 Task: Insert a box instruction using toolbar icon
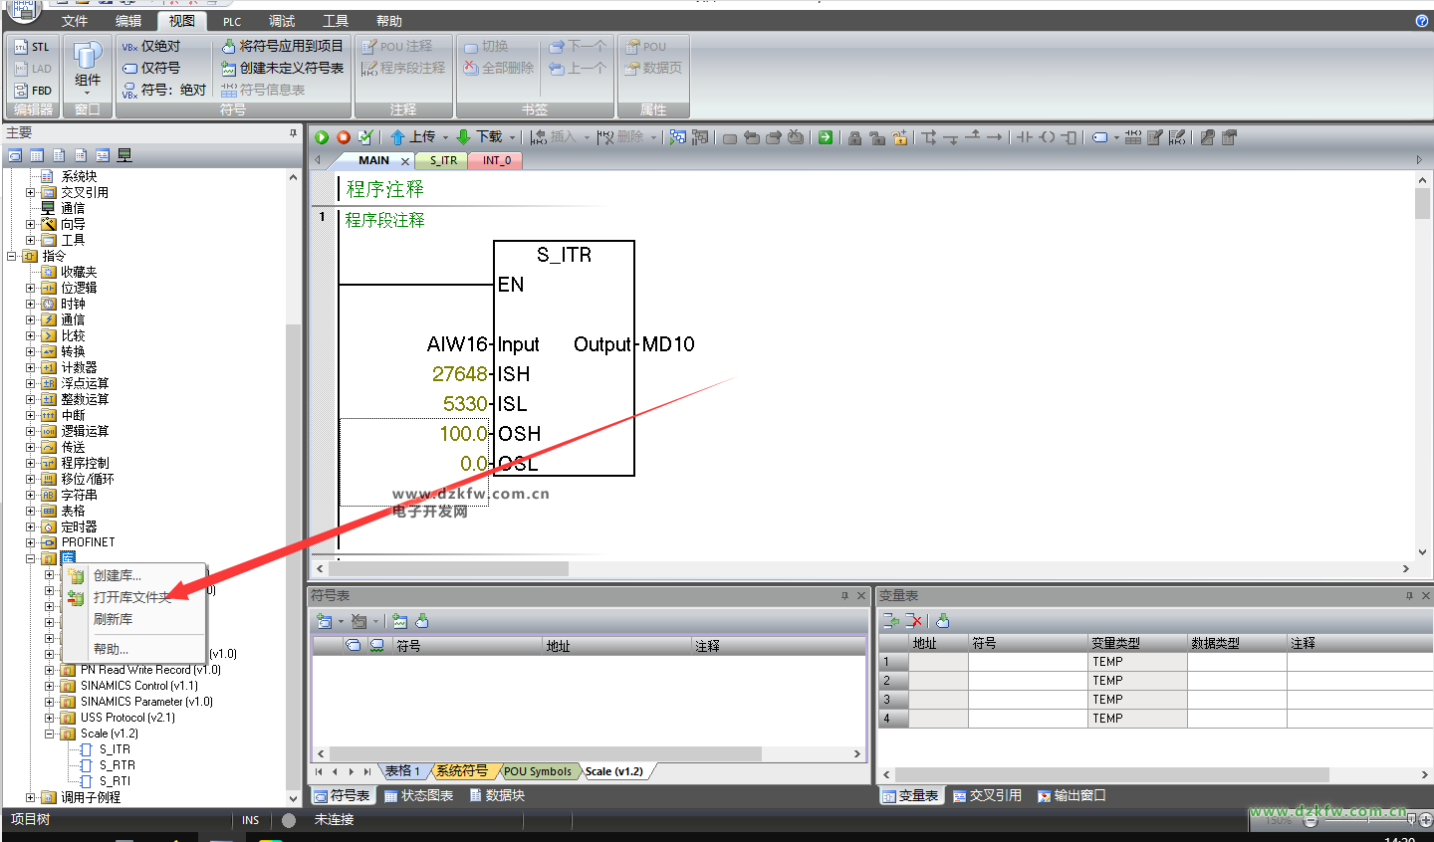[x=1069, y=137]
